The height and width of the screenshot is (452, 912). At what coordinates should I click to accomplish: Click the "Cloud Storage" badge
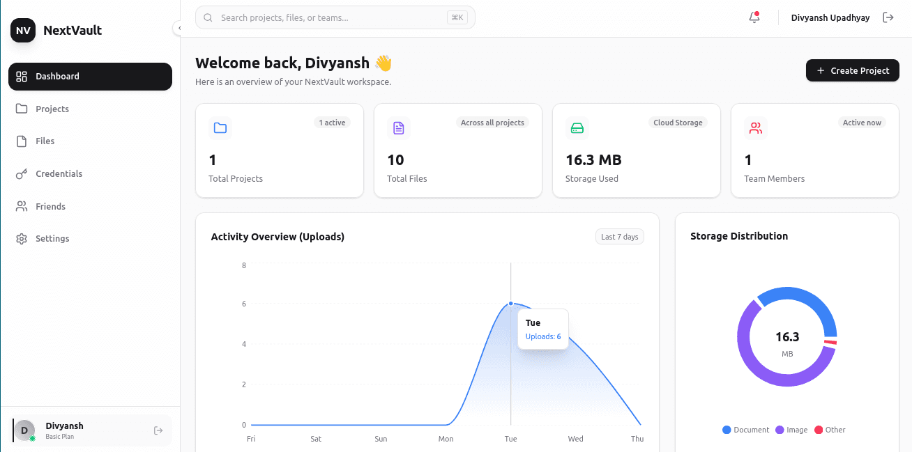(678, 123)
